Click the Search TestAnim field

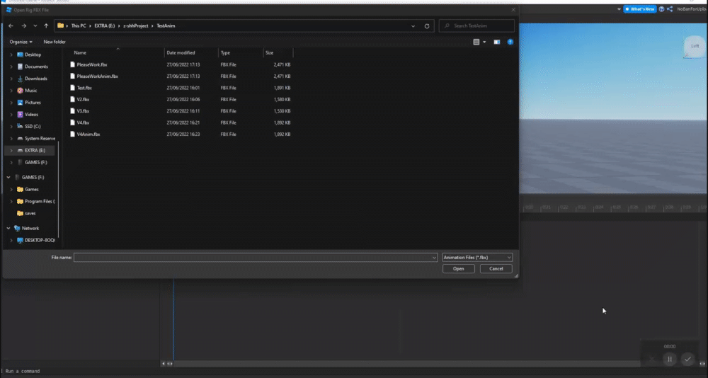coord(476,25)
